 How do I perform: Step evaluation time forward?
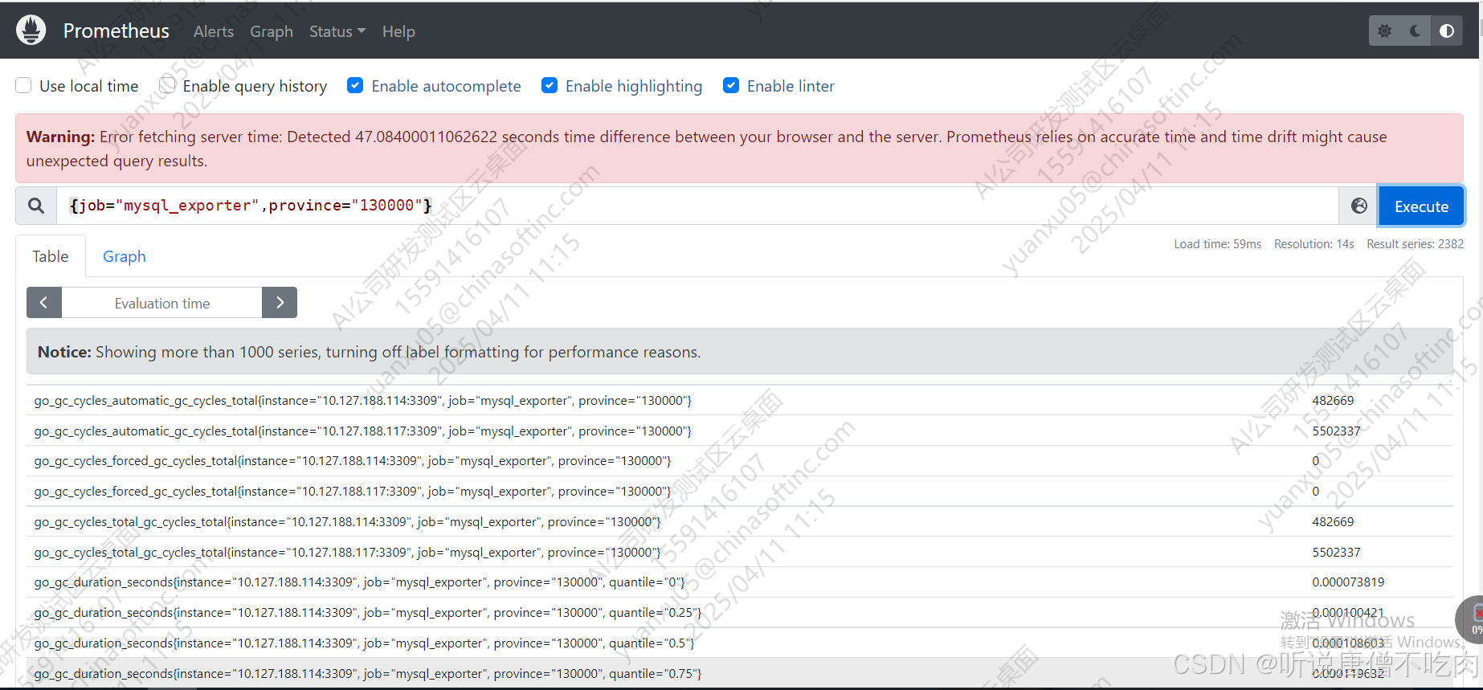(280, 303)
